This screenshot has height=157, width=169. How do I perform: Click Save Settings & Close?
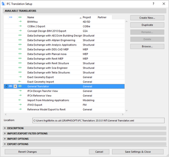pos(138,152)
